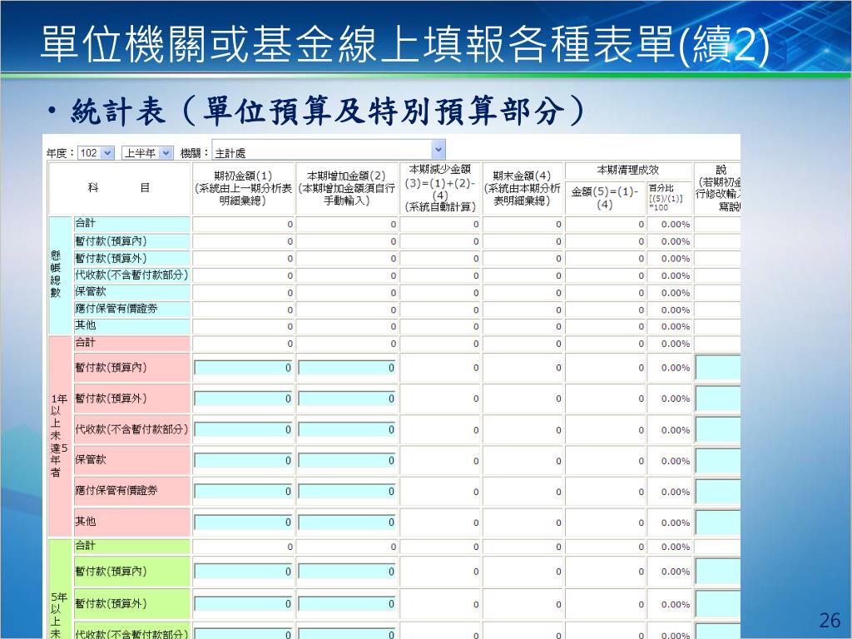Click 期末金額 value in 懸帳總數 保管款 row
The image size is (852, 639).
tap(558, 293)
